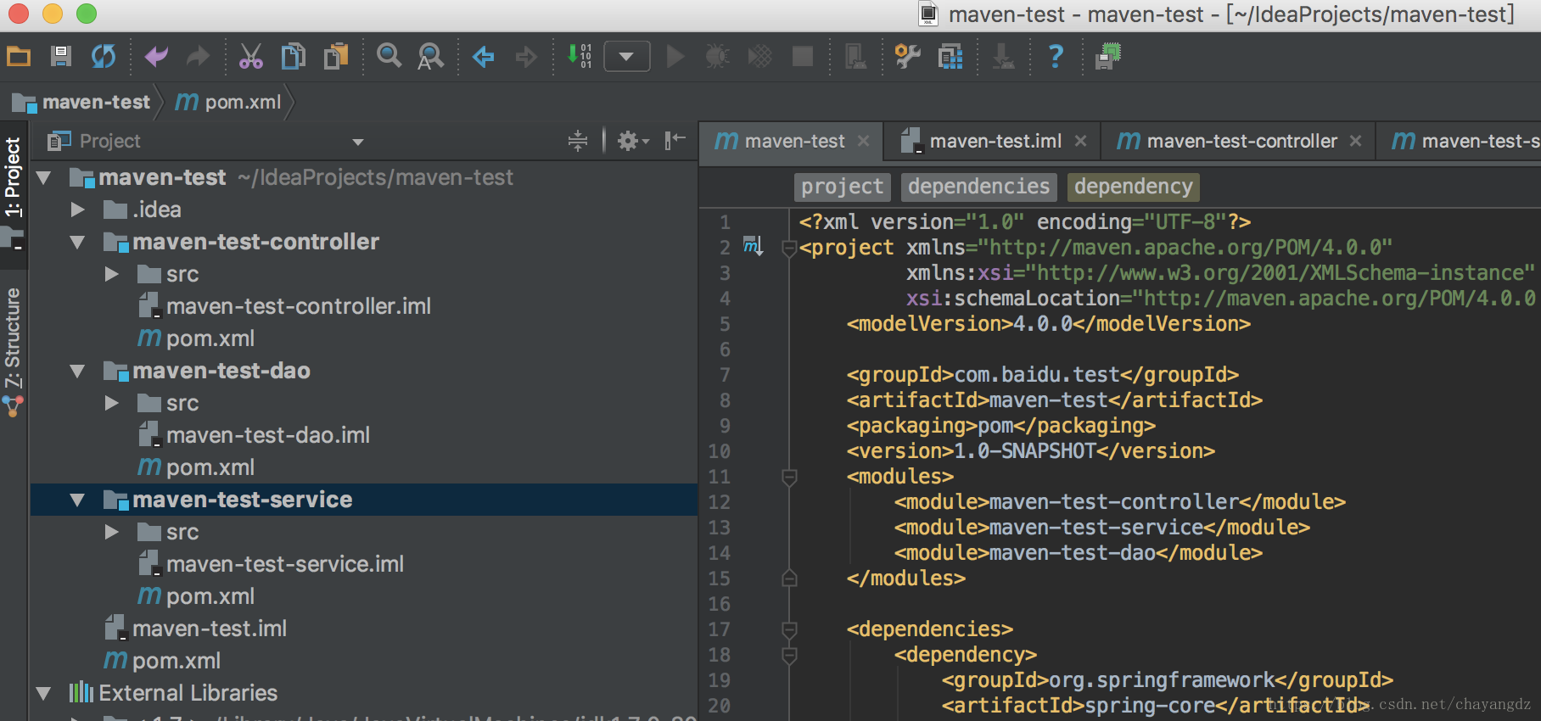
Task: Expand the .idea folder
Action: tap(78, 210)
